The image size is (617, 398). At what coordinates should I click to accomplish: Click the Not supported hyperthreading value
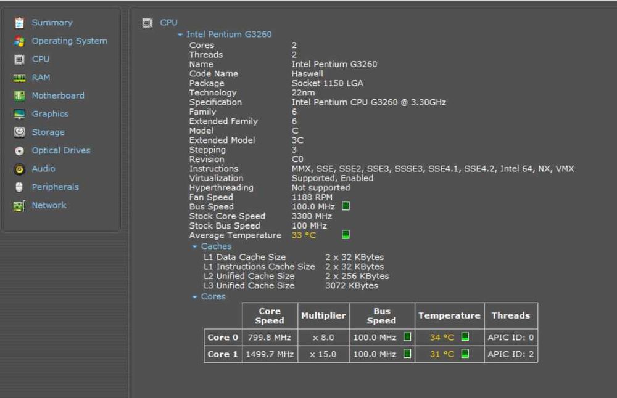pos(321,188)
